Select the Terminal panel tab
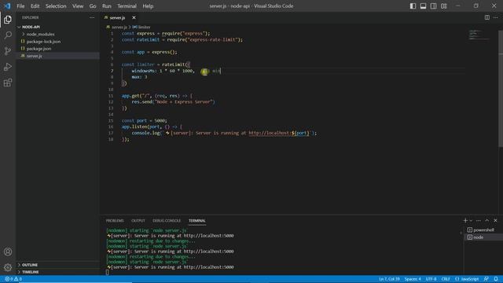 coord(197,221)
